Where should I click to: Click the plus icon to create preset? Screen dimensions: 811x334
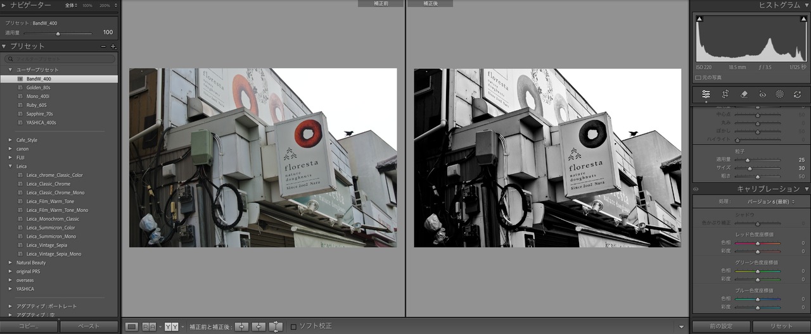[x=113, y=47]
